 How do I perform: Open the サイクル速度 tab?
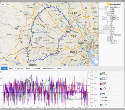tap(36, 68)
